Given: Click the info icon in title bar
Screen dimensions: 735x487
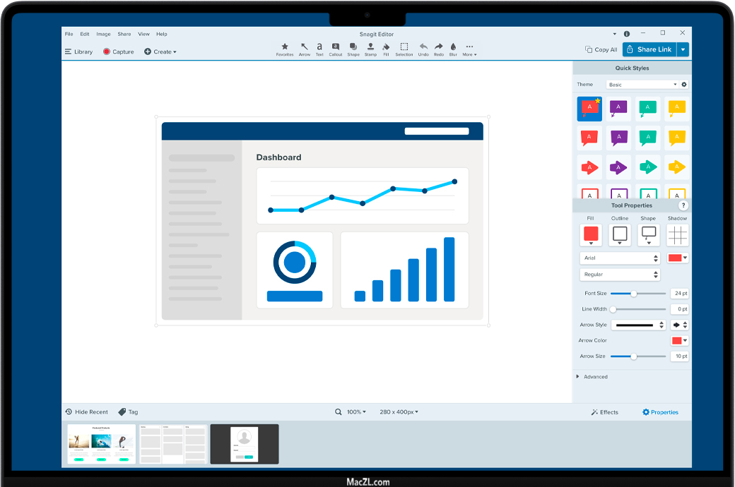Looking at the screenshot, I should [627, 34].
